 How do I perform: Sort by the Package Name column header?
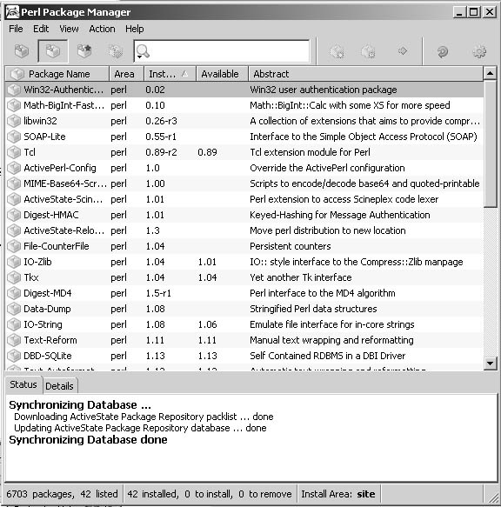pos(57,74)
